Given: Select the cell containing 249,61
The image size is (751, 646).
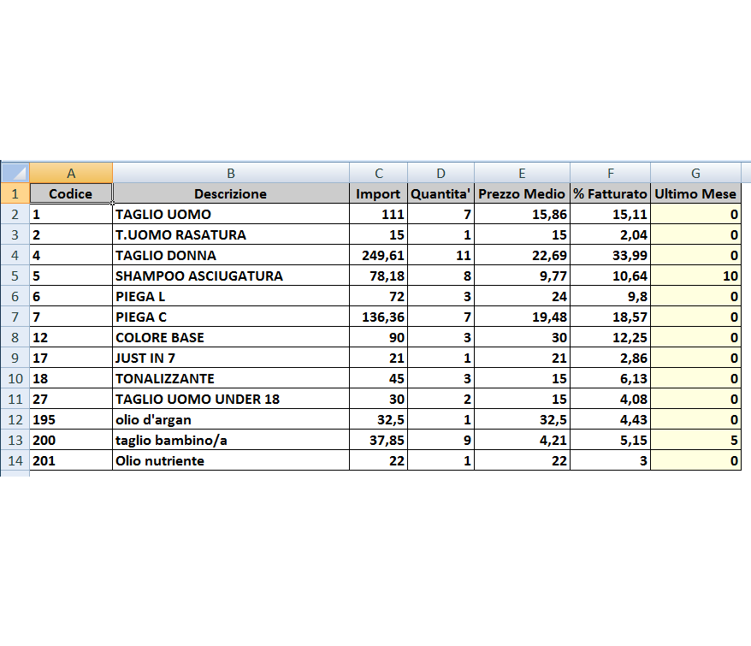Looking at the screenshot, I should pyautogui.click(x=378, y=255).
